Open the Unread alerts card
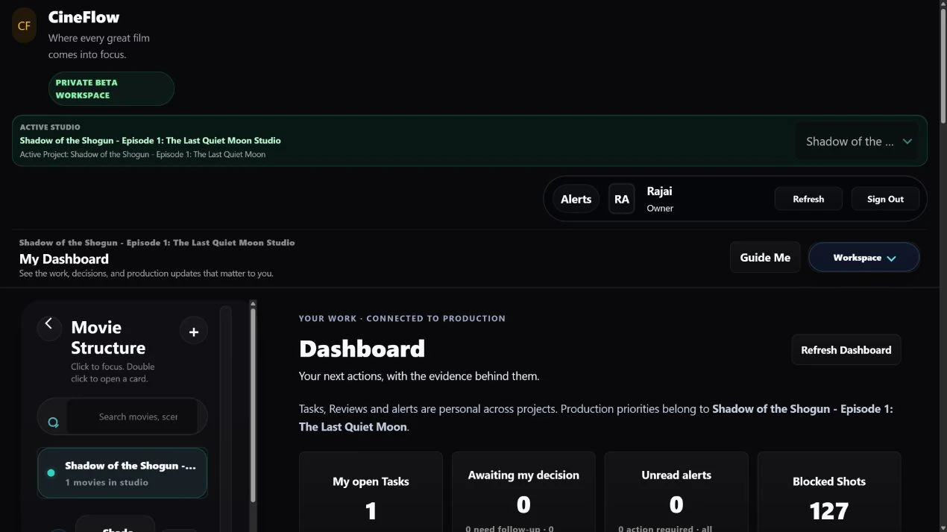947x532 pixels. pyautogui.click(x=676, y=492)
